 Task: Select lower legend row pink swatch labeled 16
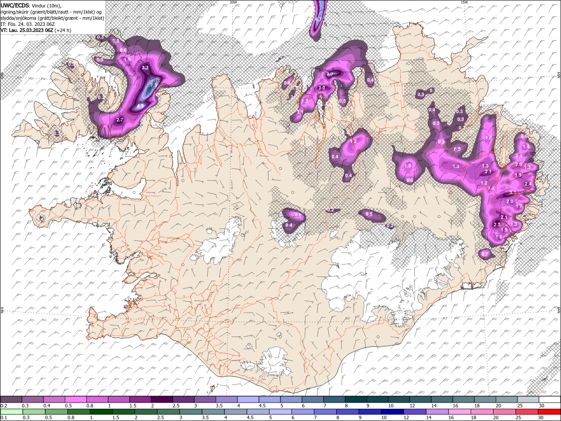460,412
